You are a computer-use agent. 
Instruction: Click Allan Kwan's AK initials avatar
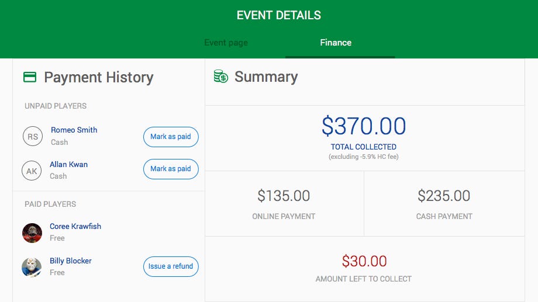tap(32, 171)
